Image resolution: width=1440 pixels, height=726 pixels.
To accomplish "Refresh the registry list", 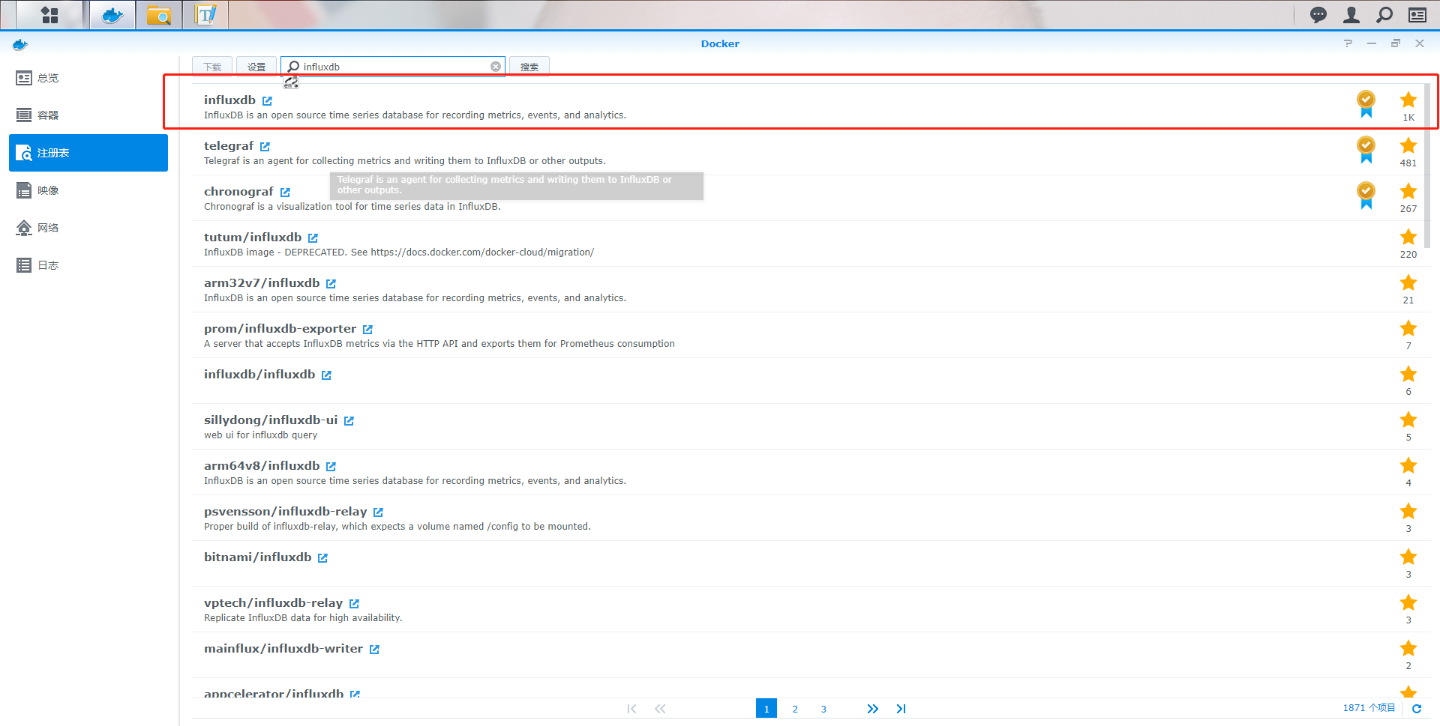I will click(x=1417, y=709).
